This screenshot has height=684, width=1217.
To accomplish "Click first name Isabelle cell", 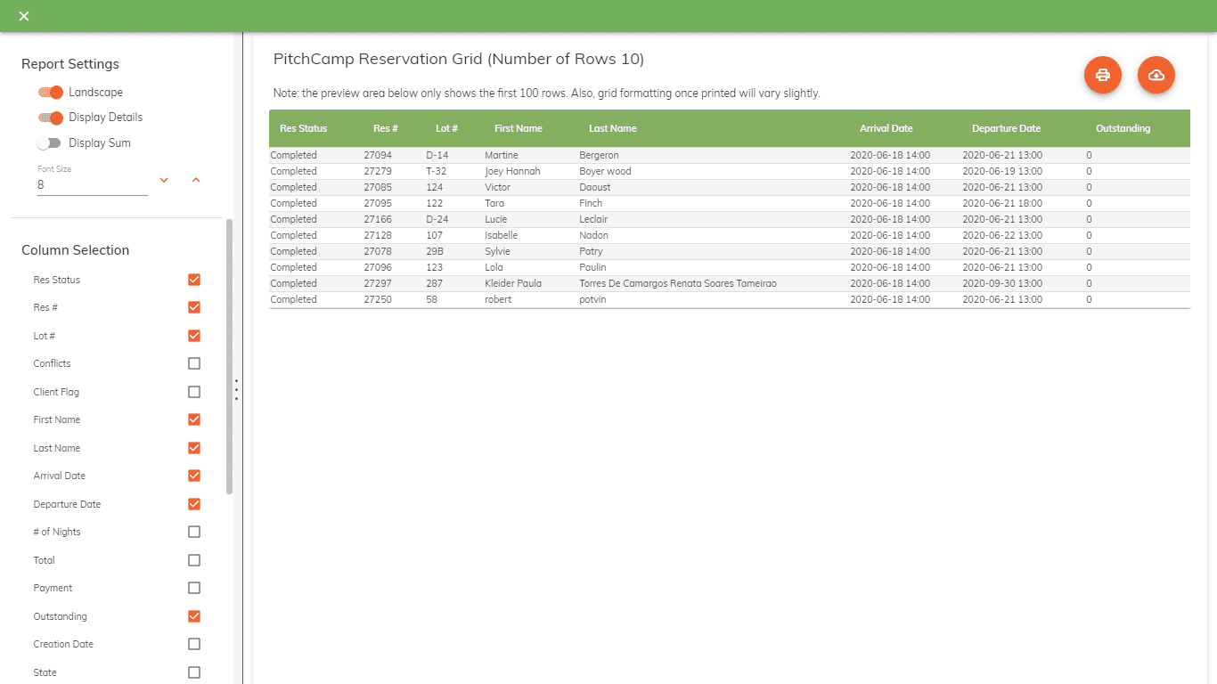I will coord(501,235).
